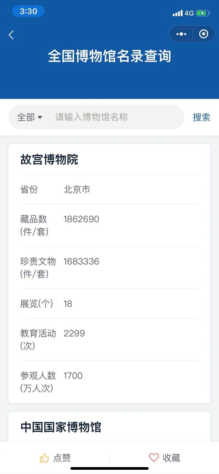The width and height of the screenshot is (219, 474).
Task: Tap the cellular signal bars icon
Action: (x=177, y=13)
